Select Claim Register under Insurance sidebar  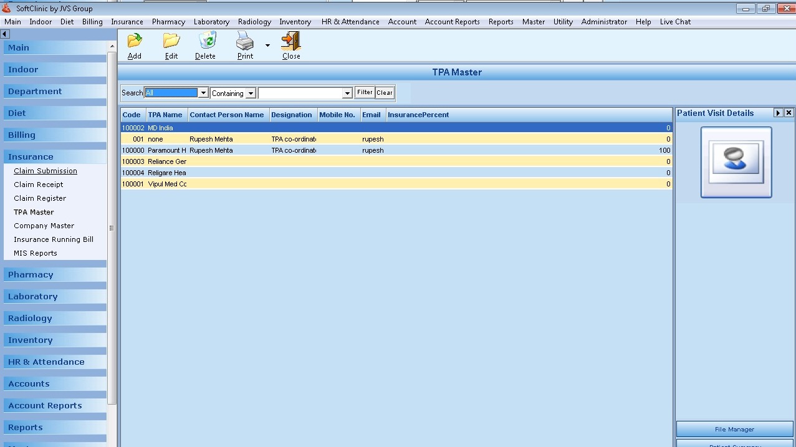39,198
